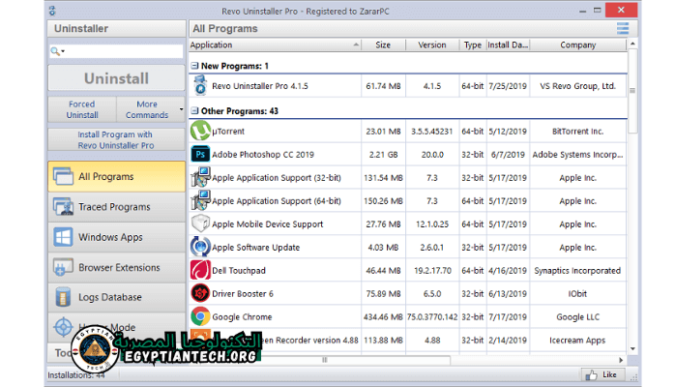Click the Apple Software Update icon
675x387 pixels.
(200, 247)
